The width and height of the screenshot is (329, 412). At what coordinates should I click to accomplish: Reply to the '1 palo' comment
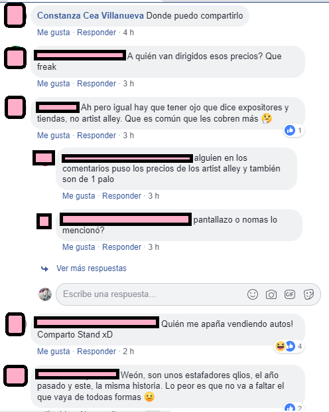click(x=121, y=196)
